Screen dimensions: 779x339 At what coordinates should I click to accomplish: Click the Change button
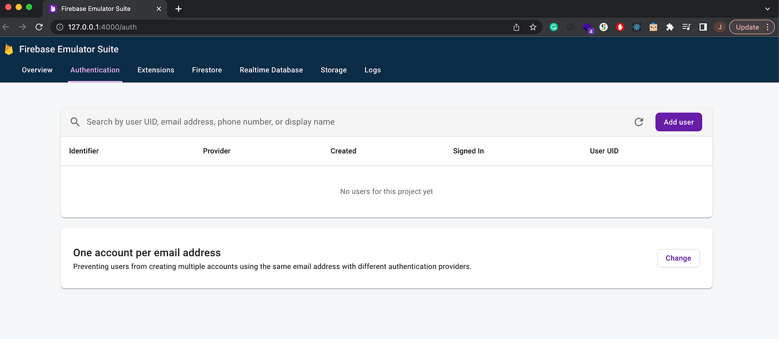pos(678,258)
